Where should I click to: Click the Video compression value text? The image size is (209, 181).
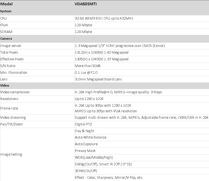coord(118,92)
